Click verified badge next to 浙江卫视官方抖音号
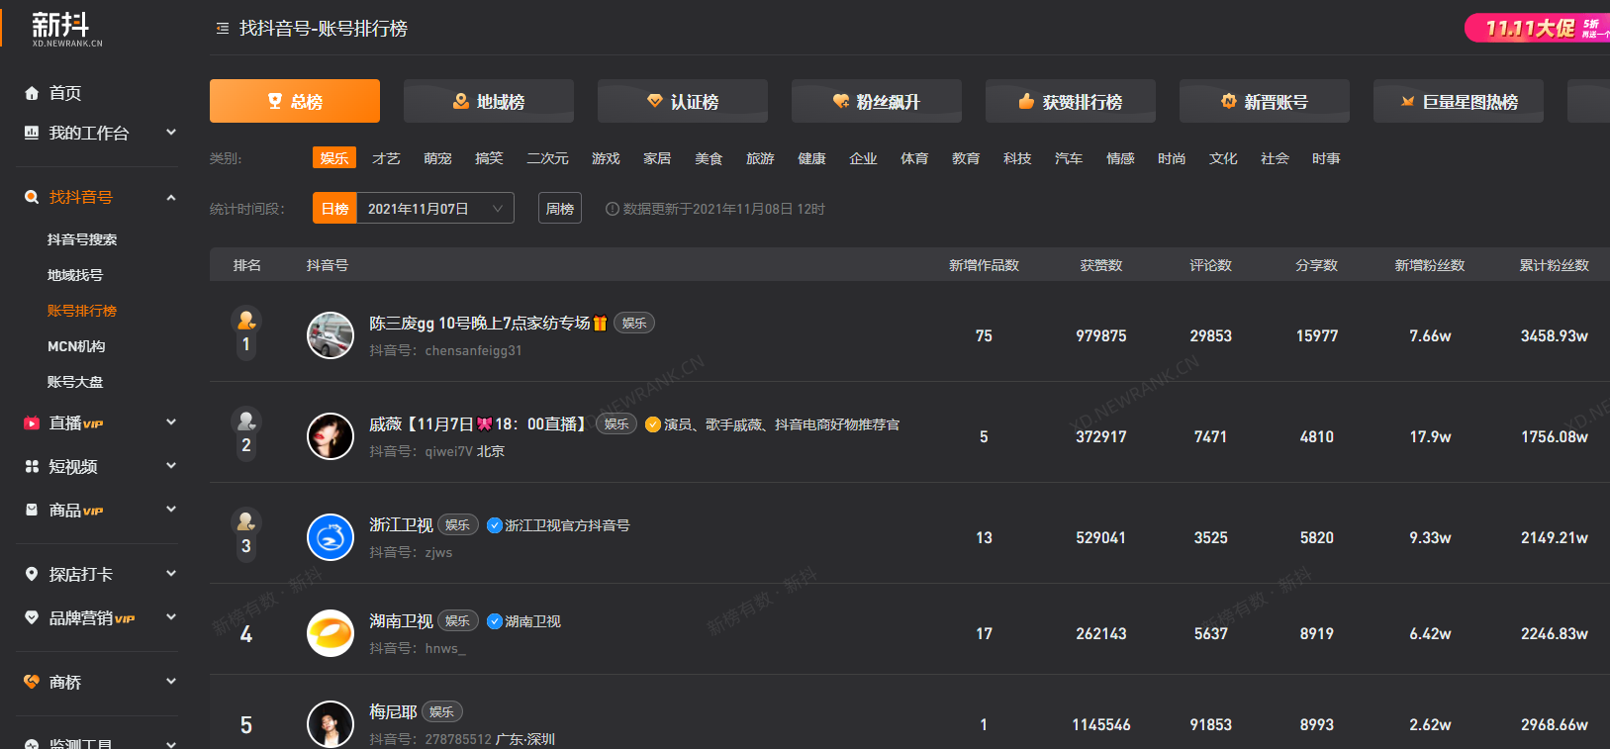The height and width of the screenshot is (749, 1610). pos(495,525)
